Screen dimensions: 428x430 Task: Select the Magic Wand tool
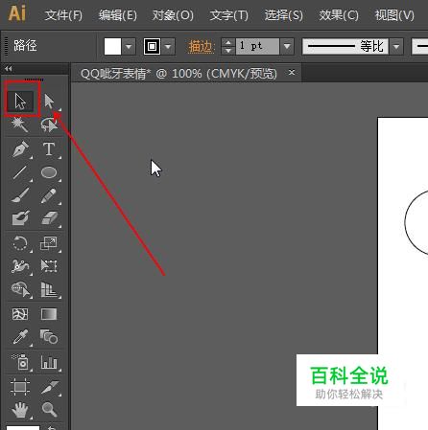[20, 124]
